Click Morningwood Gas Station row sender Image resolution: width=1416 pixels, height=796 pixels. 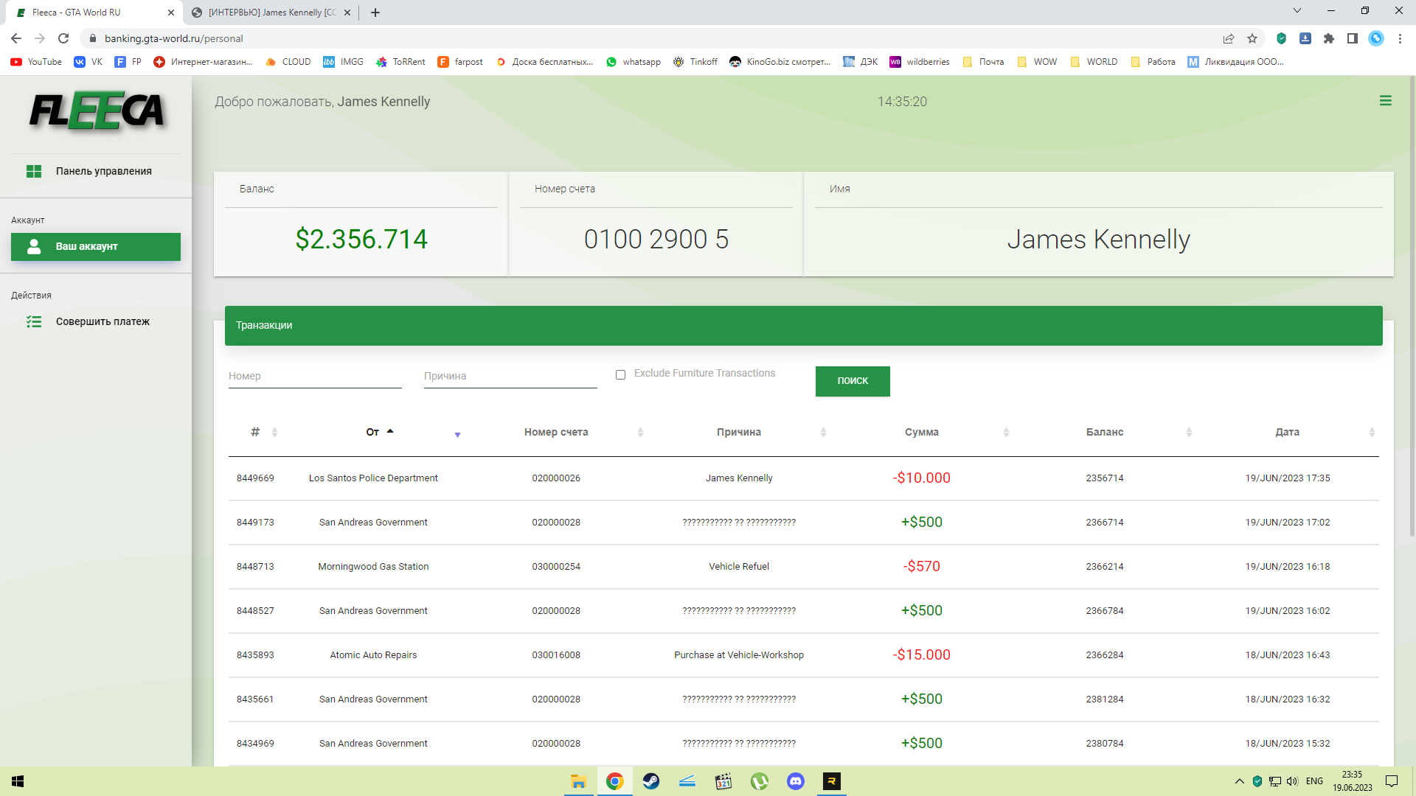coord(373,567)
